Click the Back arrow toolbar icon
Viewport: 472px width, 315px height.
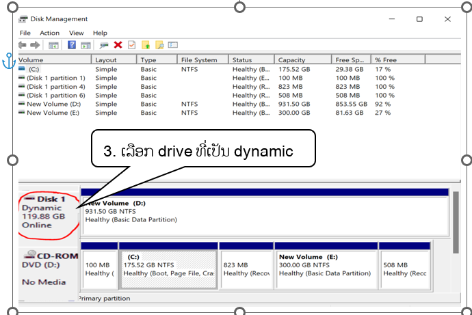(x=23, y=45)
